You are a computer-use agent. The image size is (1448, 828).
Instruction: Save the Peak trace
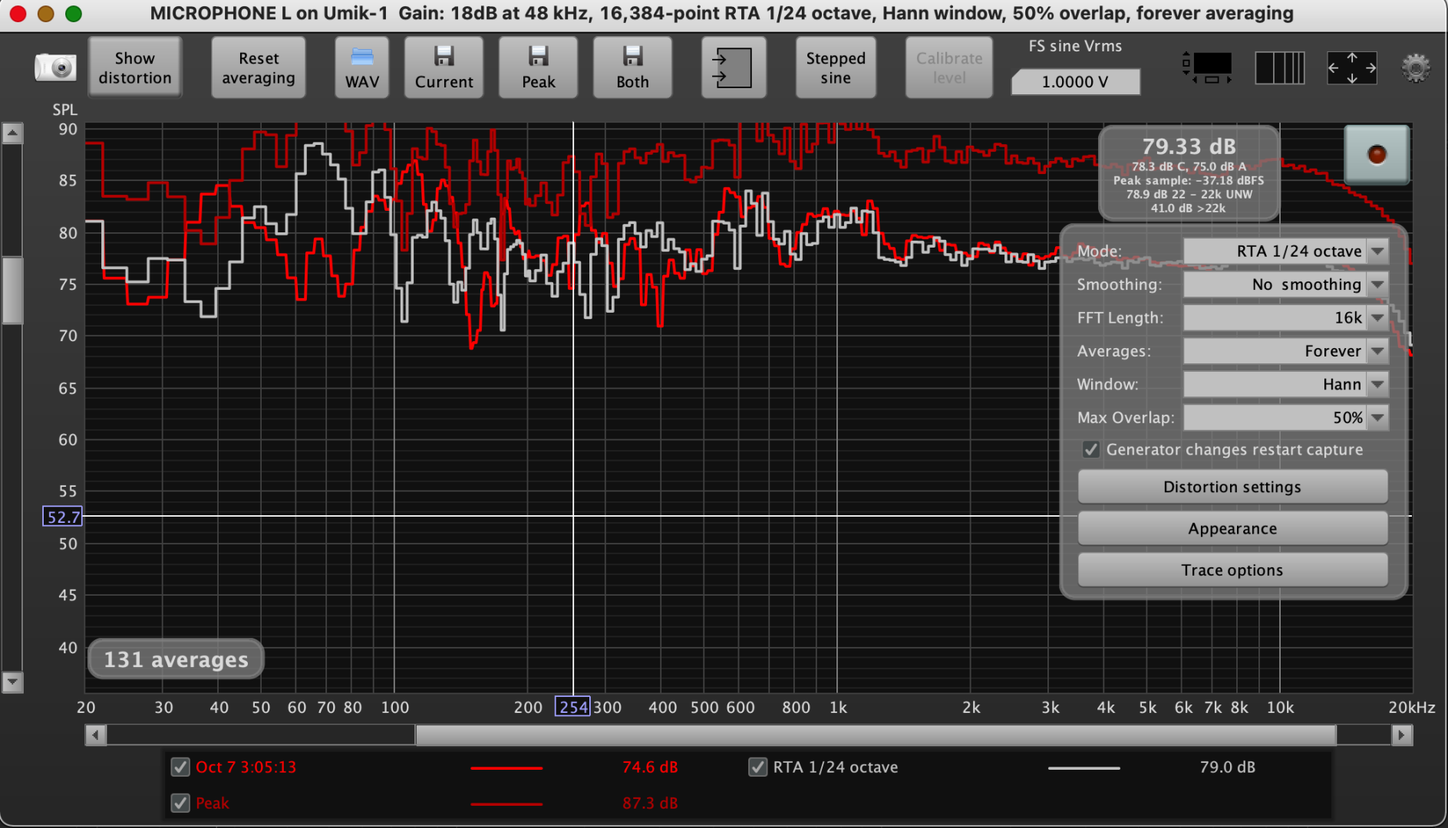(x=538, y=67)
